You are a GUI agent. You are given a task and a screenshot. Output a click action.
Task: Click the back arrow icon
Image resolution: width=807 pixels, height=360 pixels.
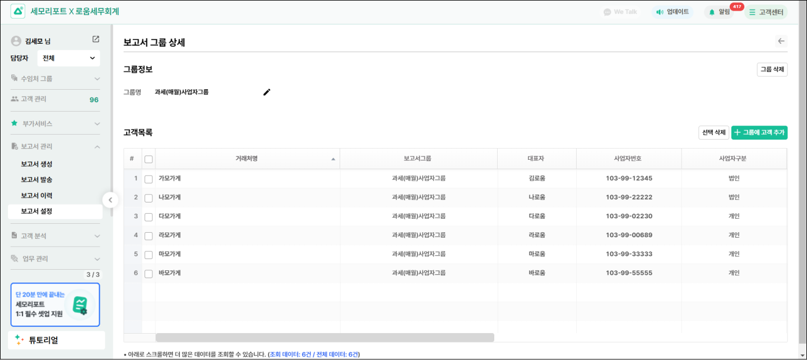coord(781,41)
